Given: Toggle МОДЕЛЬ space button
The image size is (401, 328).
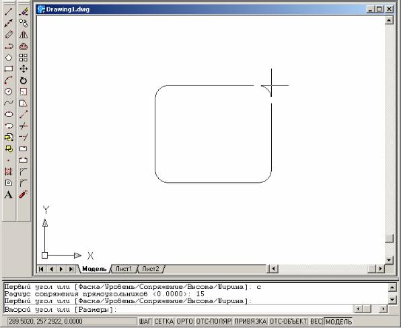Looking at the screenshot, I should 338,321.
